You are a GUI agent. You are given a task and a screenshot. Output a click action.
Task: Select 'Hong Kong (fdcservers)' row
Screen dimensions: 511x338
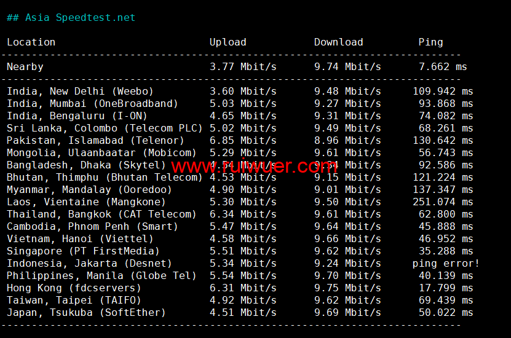pos(74,288)
